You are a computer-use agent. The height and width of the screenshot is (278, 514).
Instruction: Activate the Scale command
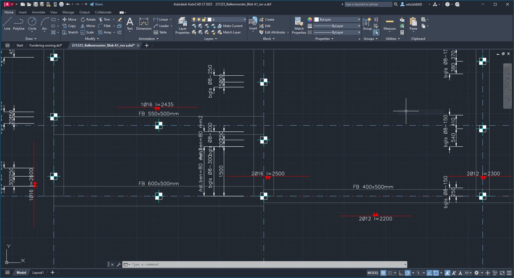point(87,32)
